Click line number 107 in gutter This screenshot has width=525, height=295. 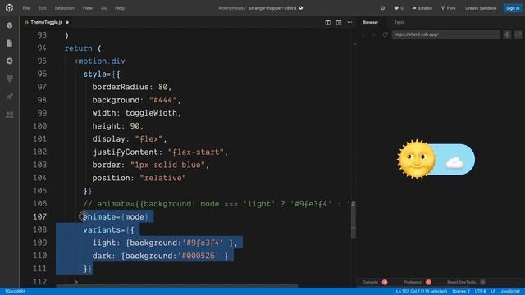click(40, 216)
